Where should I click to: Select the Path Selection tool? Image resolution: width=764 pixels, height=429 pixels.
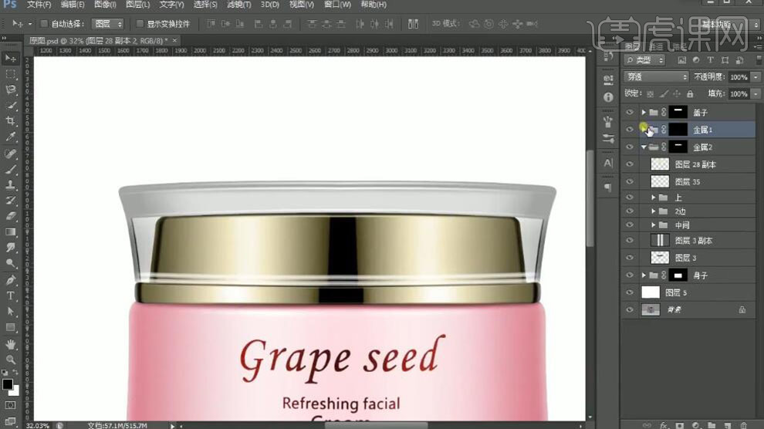tap(10, 311)
